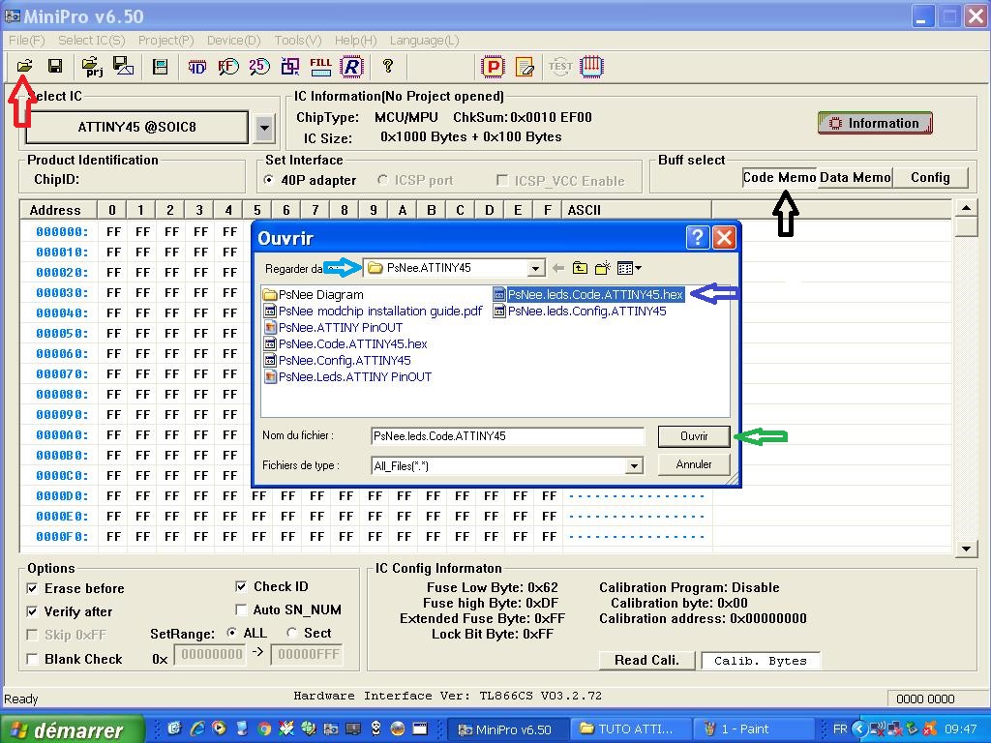Image resolution: width=991 pixels, height=743 pixels.
Task: Open the File(F) menu
Action: [x=26, y=41]
